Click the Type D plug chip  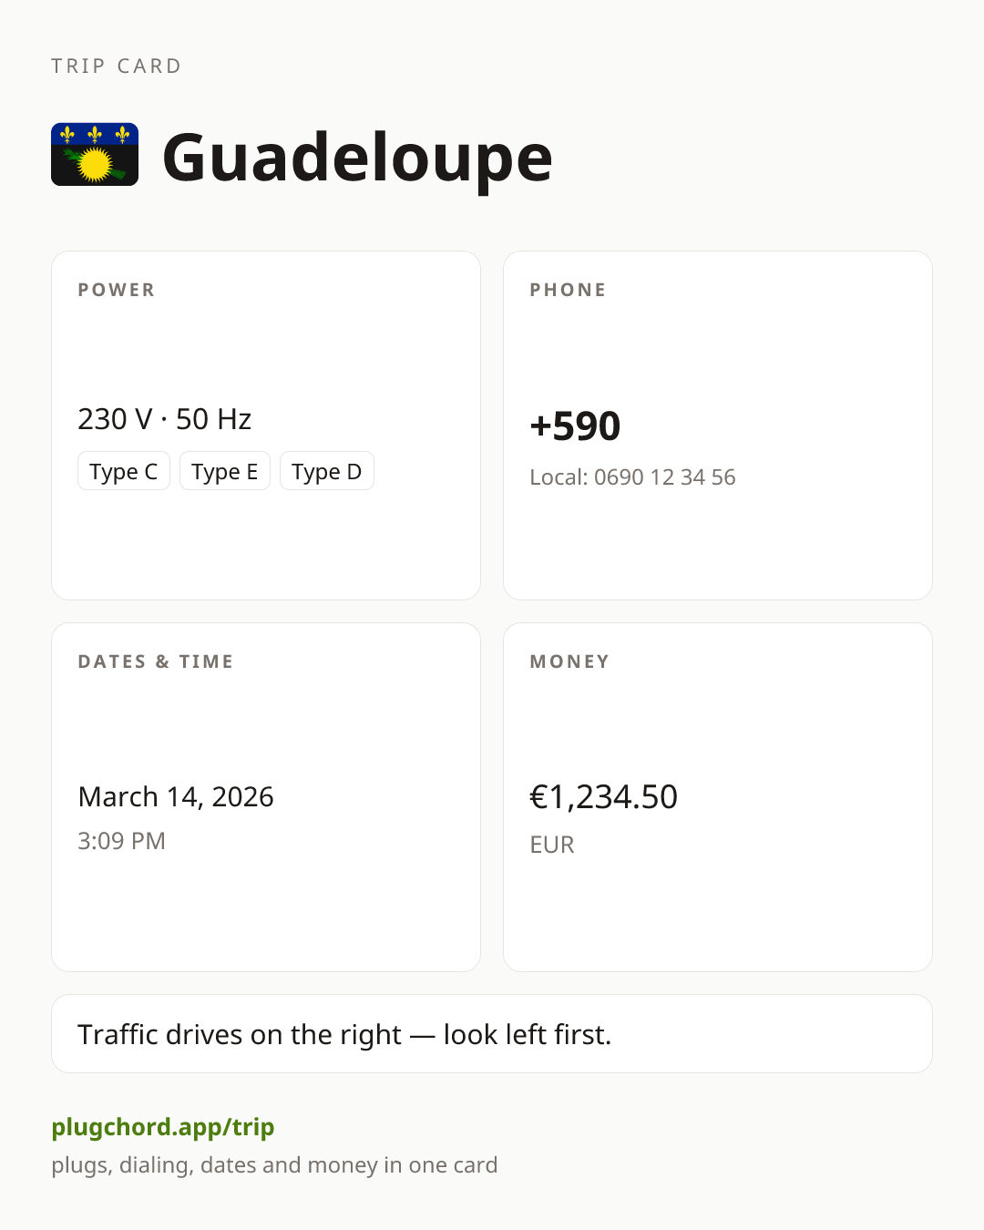[x=327, y=471]
